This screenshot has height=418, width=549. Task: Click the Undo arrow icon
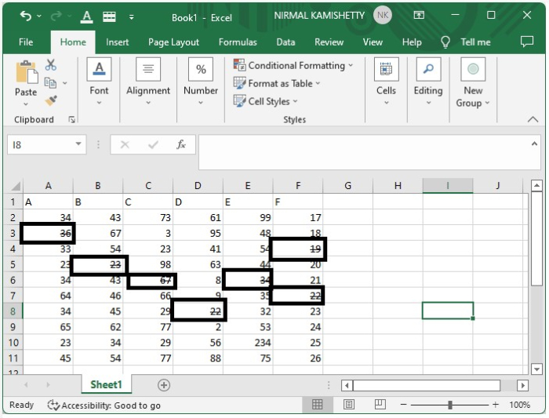pos(26,16)
